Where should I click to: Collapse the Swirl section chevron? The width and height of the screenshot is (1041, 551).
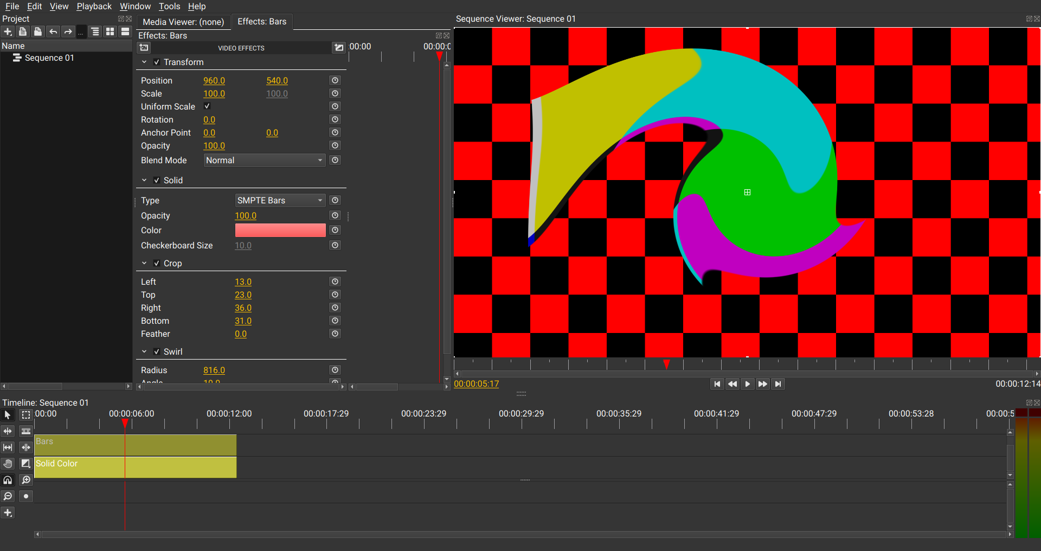(x=144, y=351)
